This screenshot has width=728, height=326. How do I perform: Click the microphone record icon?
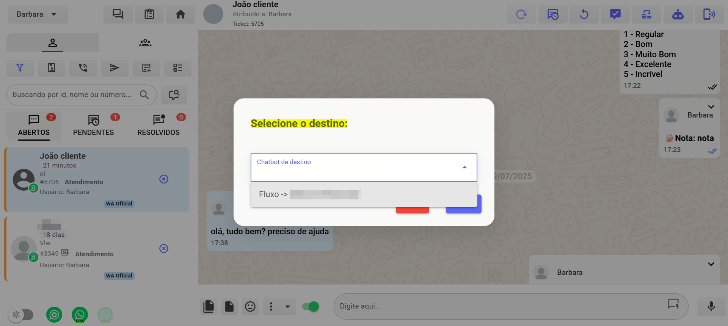(x=711, y=306)
